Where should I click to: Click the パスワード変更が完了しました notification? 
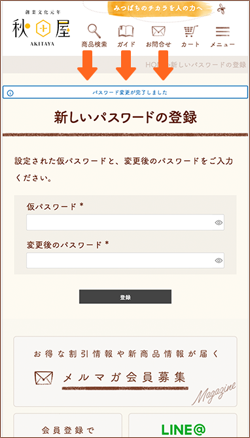click(125, 92)
